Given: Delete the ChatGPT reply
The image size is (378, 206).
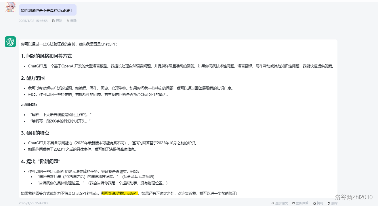Looking at the screenshot, I should point(332,203).
